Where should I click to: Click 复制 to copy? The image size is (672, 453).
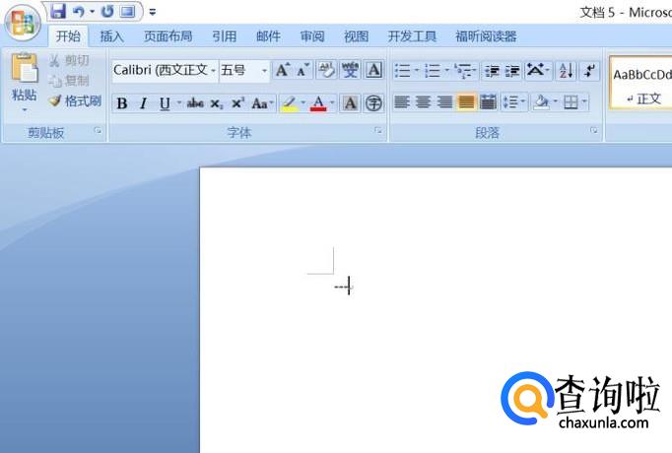[69, 81]
